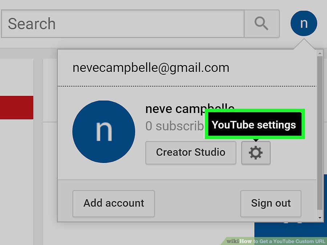Click the account menu scrollbar down arrow
This screenshot has height=245, width=327.
pyautogui.click(x=320, y=218)
